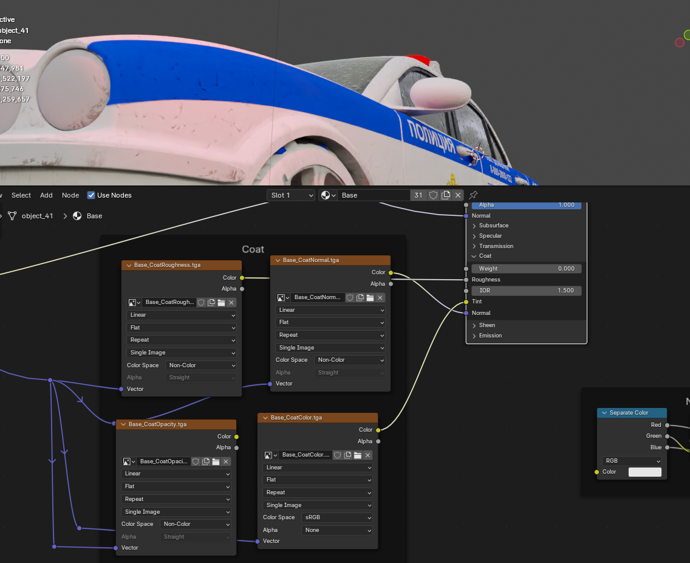Viewport: 690px width, 563px height.
Task: Toggle the Use Nodes checkbox
Action: click(x=91, y=195)
